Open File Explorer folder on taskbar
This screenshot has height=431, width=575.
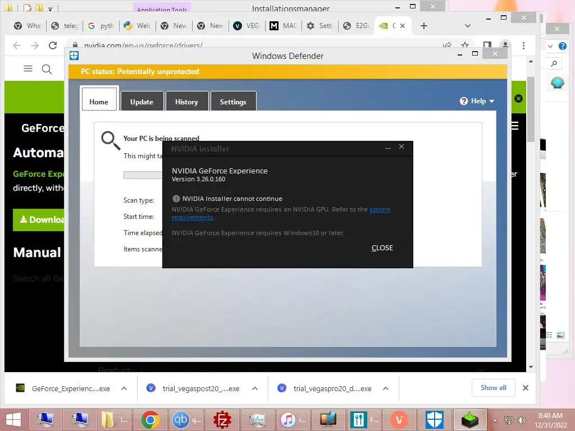click(114, 420)
